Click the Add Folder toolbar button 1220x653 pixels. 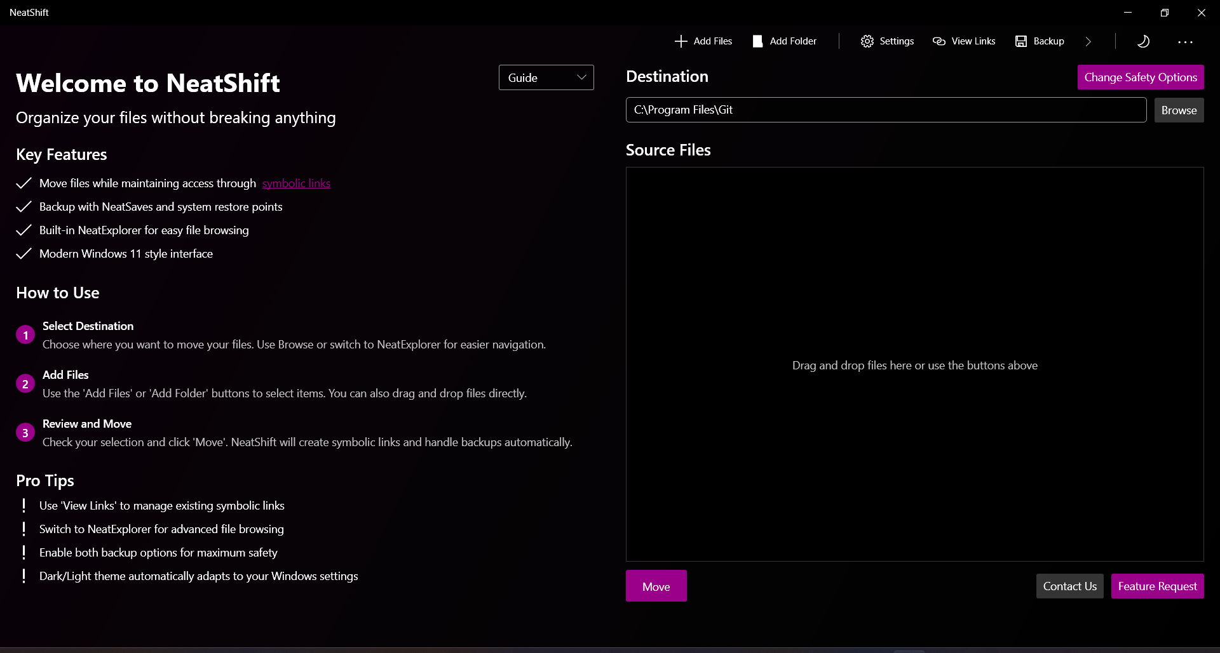click(x=785, y=41)
